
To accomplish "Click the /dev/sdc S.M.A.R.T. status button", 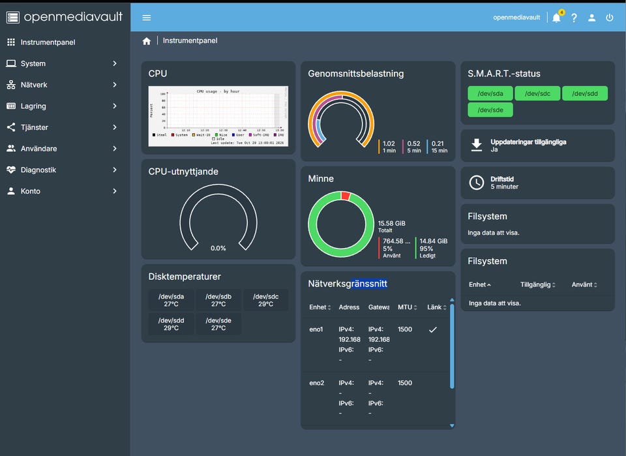I will 537,93.
